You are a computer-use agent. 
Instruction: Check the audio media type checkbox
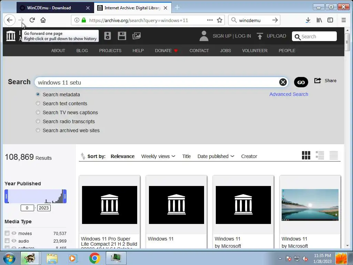point(7,241)
